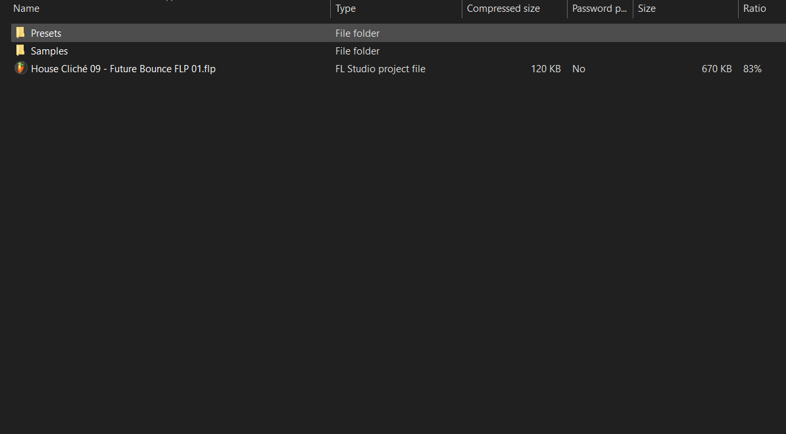Click the No password-protected value
Screen dimensions: 786x434
(x=579, y=69)
